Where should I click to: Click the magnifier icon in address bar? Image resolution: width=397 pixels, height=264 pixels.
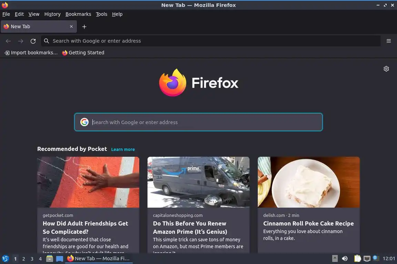(46, 41)
